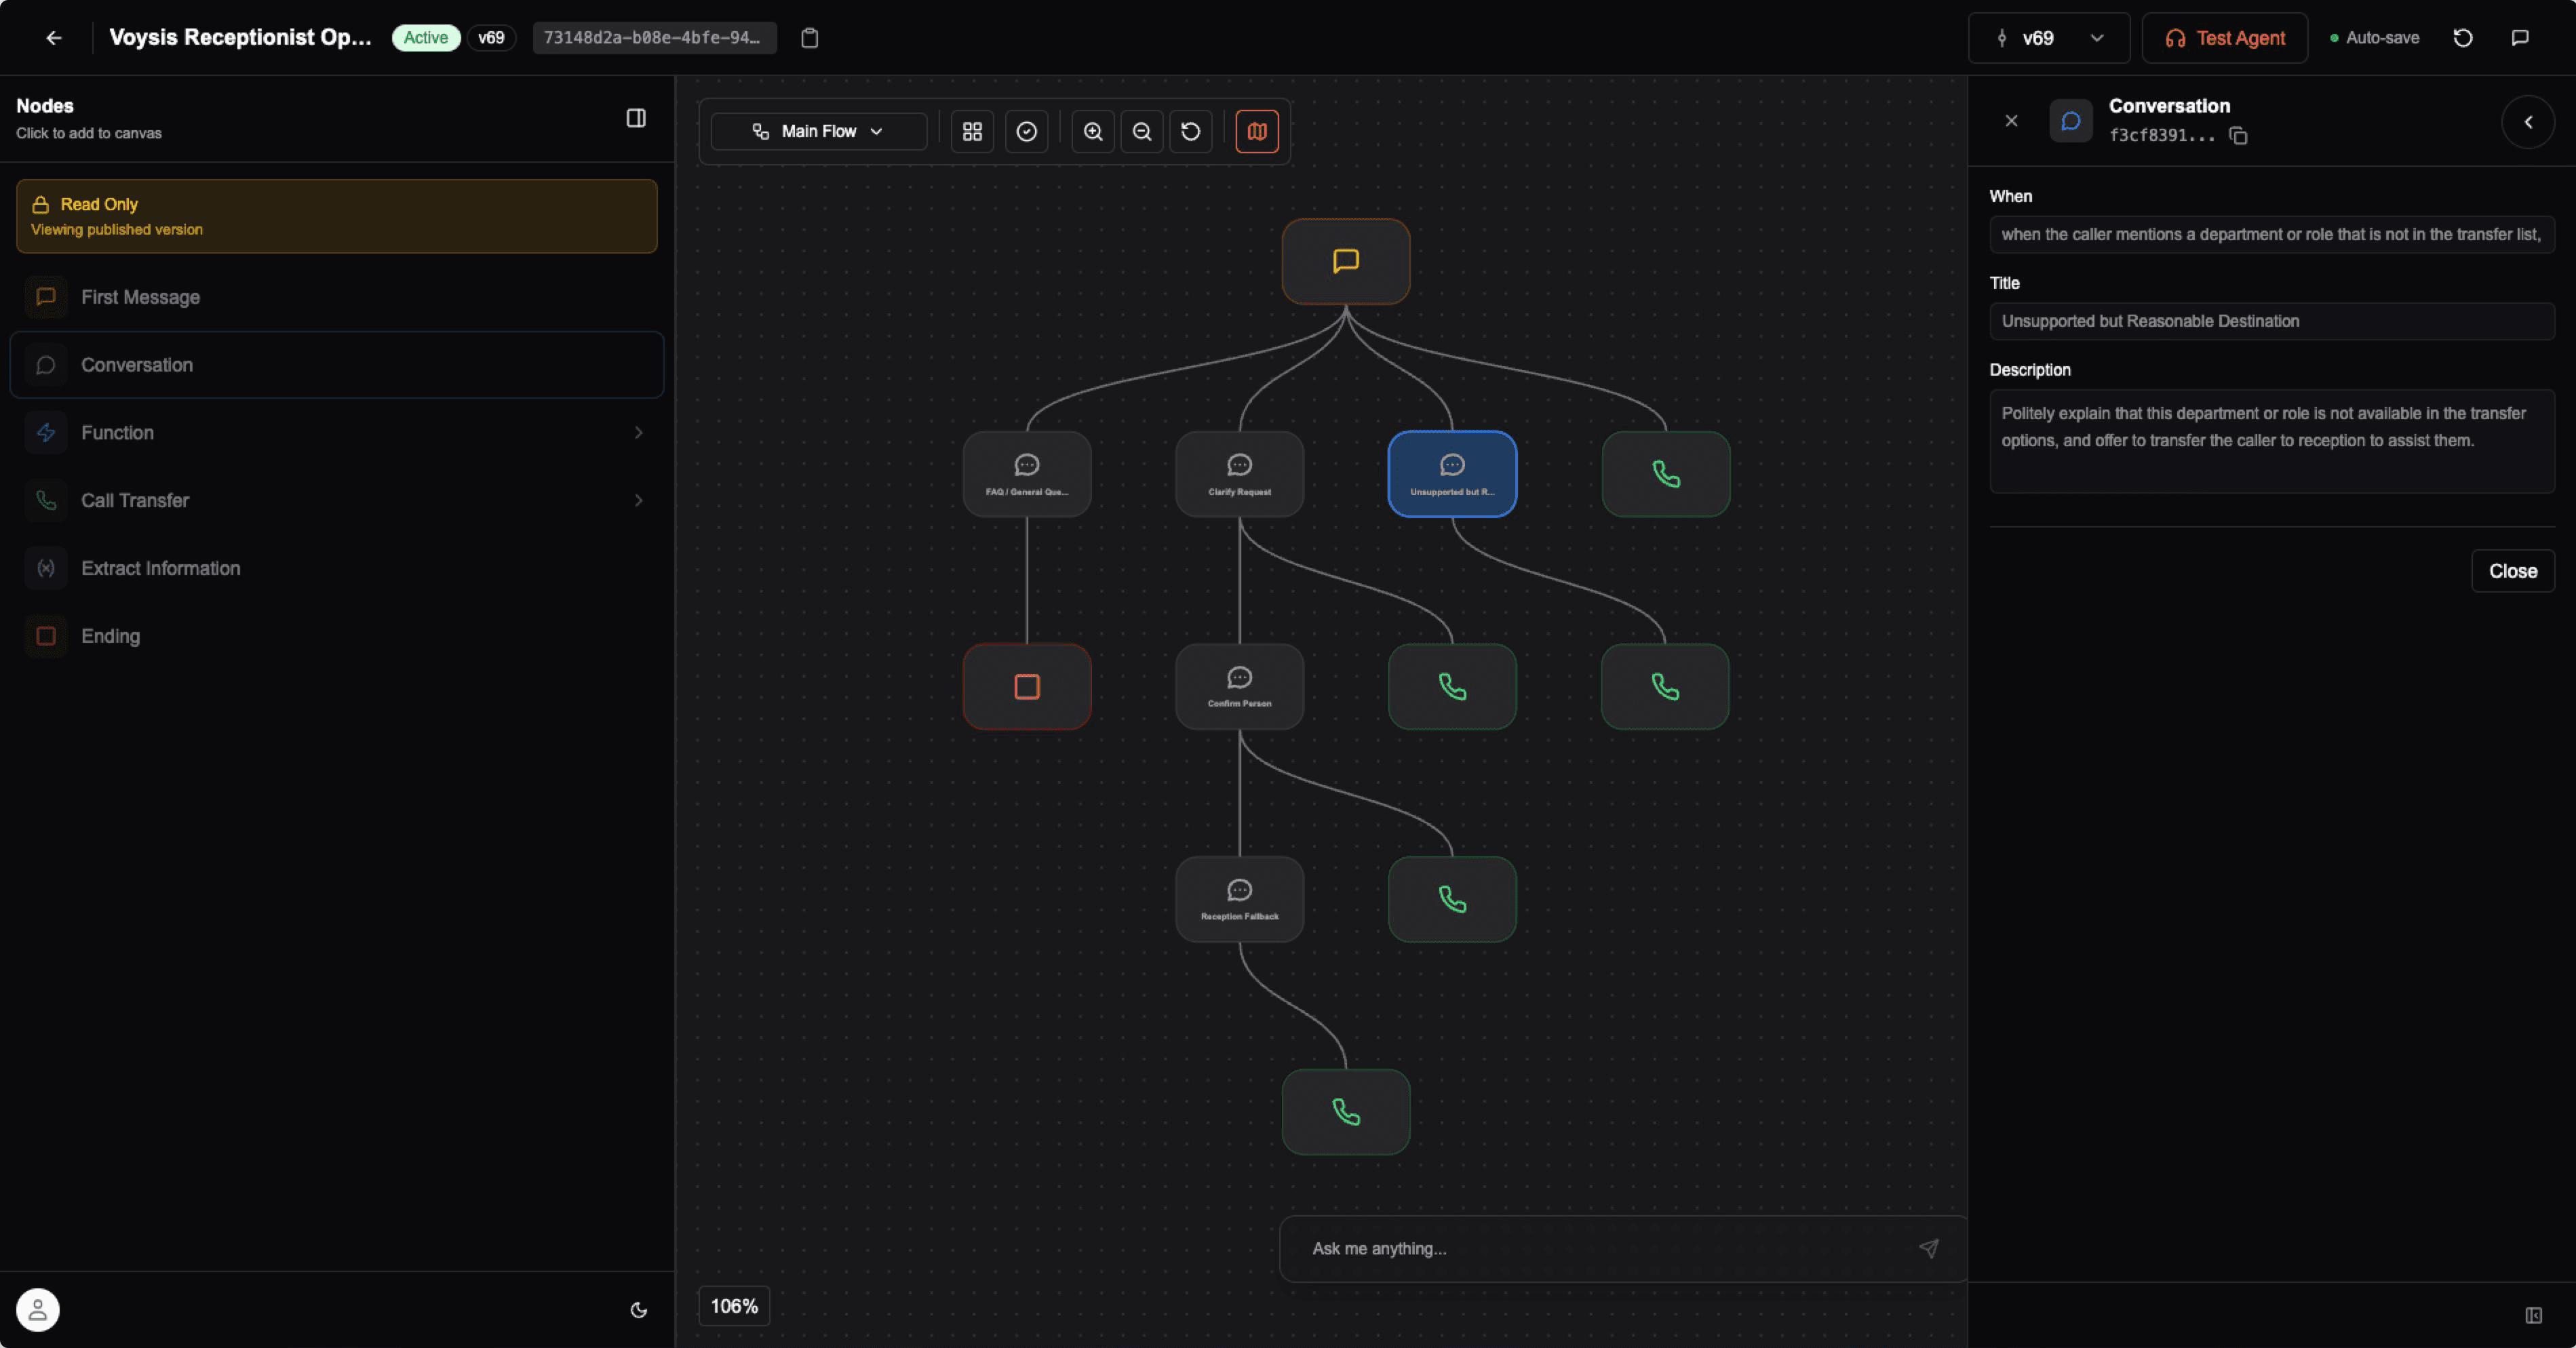Toggle the Nodes sidebar panel icon
The width and height of the screenshot is (2576, 1348).
point(636,118)
